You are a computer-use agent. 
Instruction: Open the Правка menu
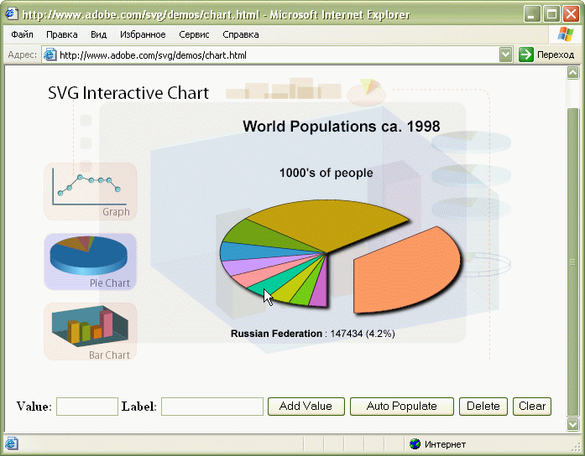pyautogui.click(x=62, y=34)
